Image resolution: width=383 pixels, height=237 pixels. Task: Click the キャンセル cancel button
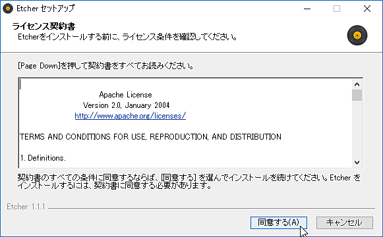(345, 223)
